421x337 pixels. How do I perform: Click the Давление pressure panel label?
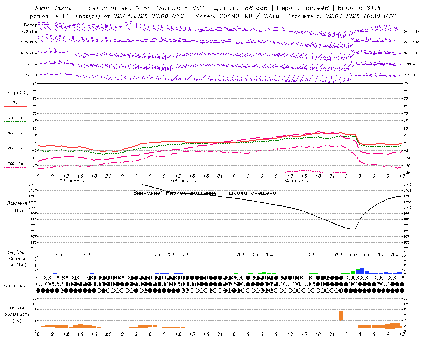(17, 203)
